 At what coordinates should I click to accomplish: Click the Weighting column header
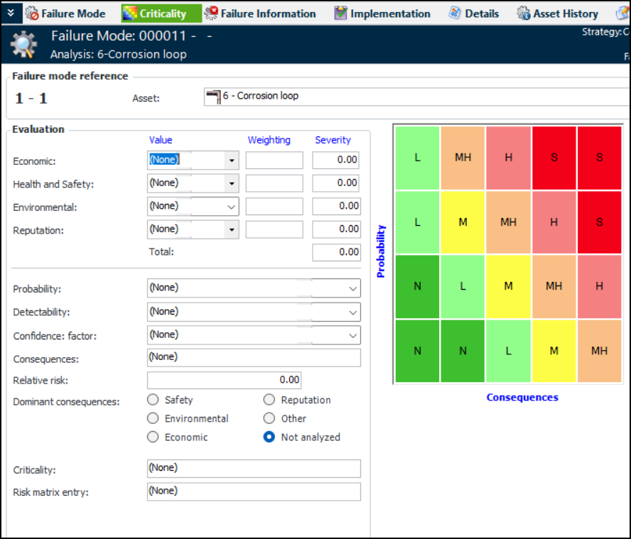[x=269, y=140]
